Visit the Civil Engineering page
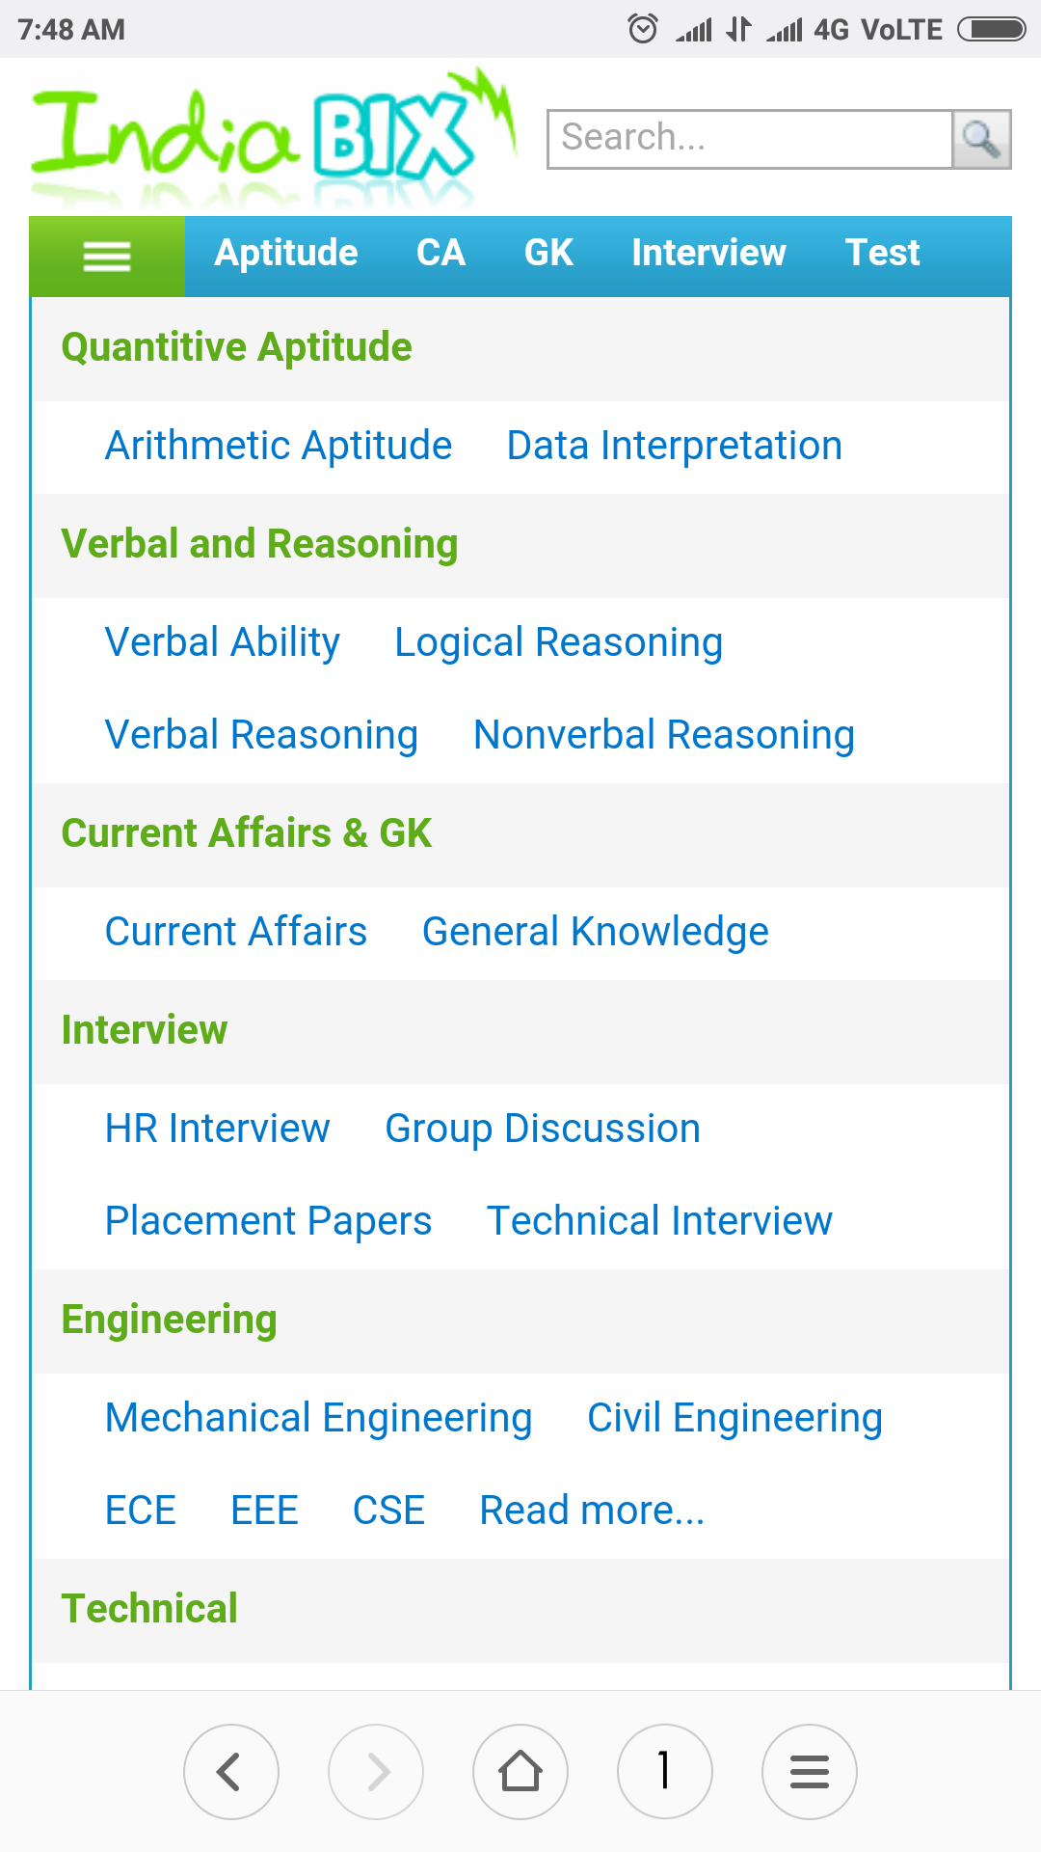The image size is (1041, 1852). point(734,1418)
